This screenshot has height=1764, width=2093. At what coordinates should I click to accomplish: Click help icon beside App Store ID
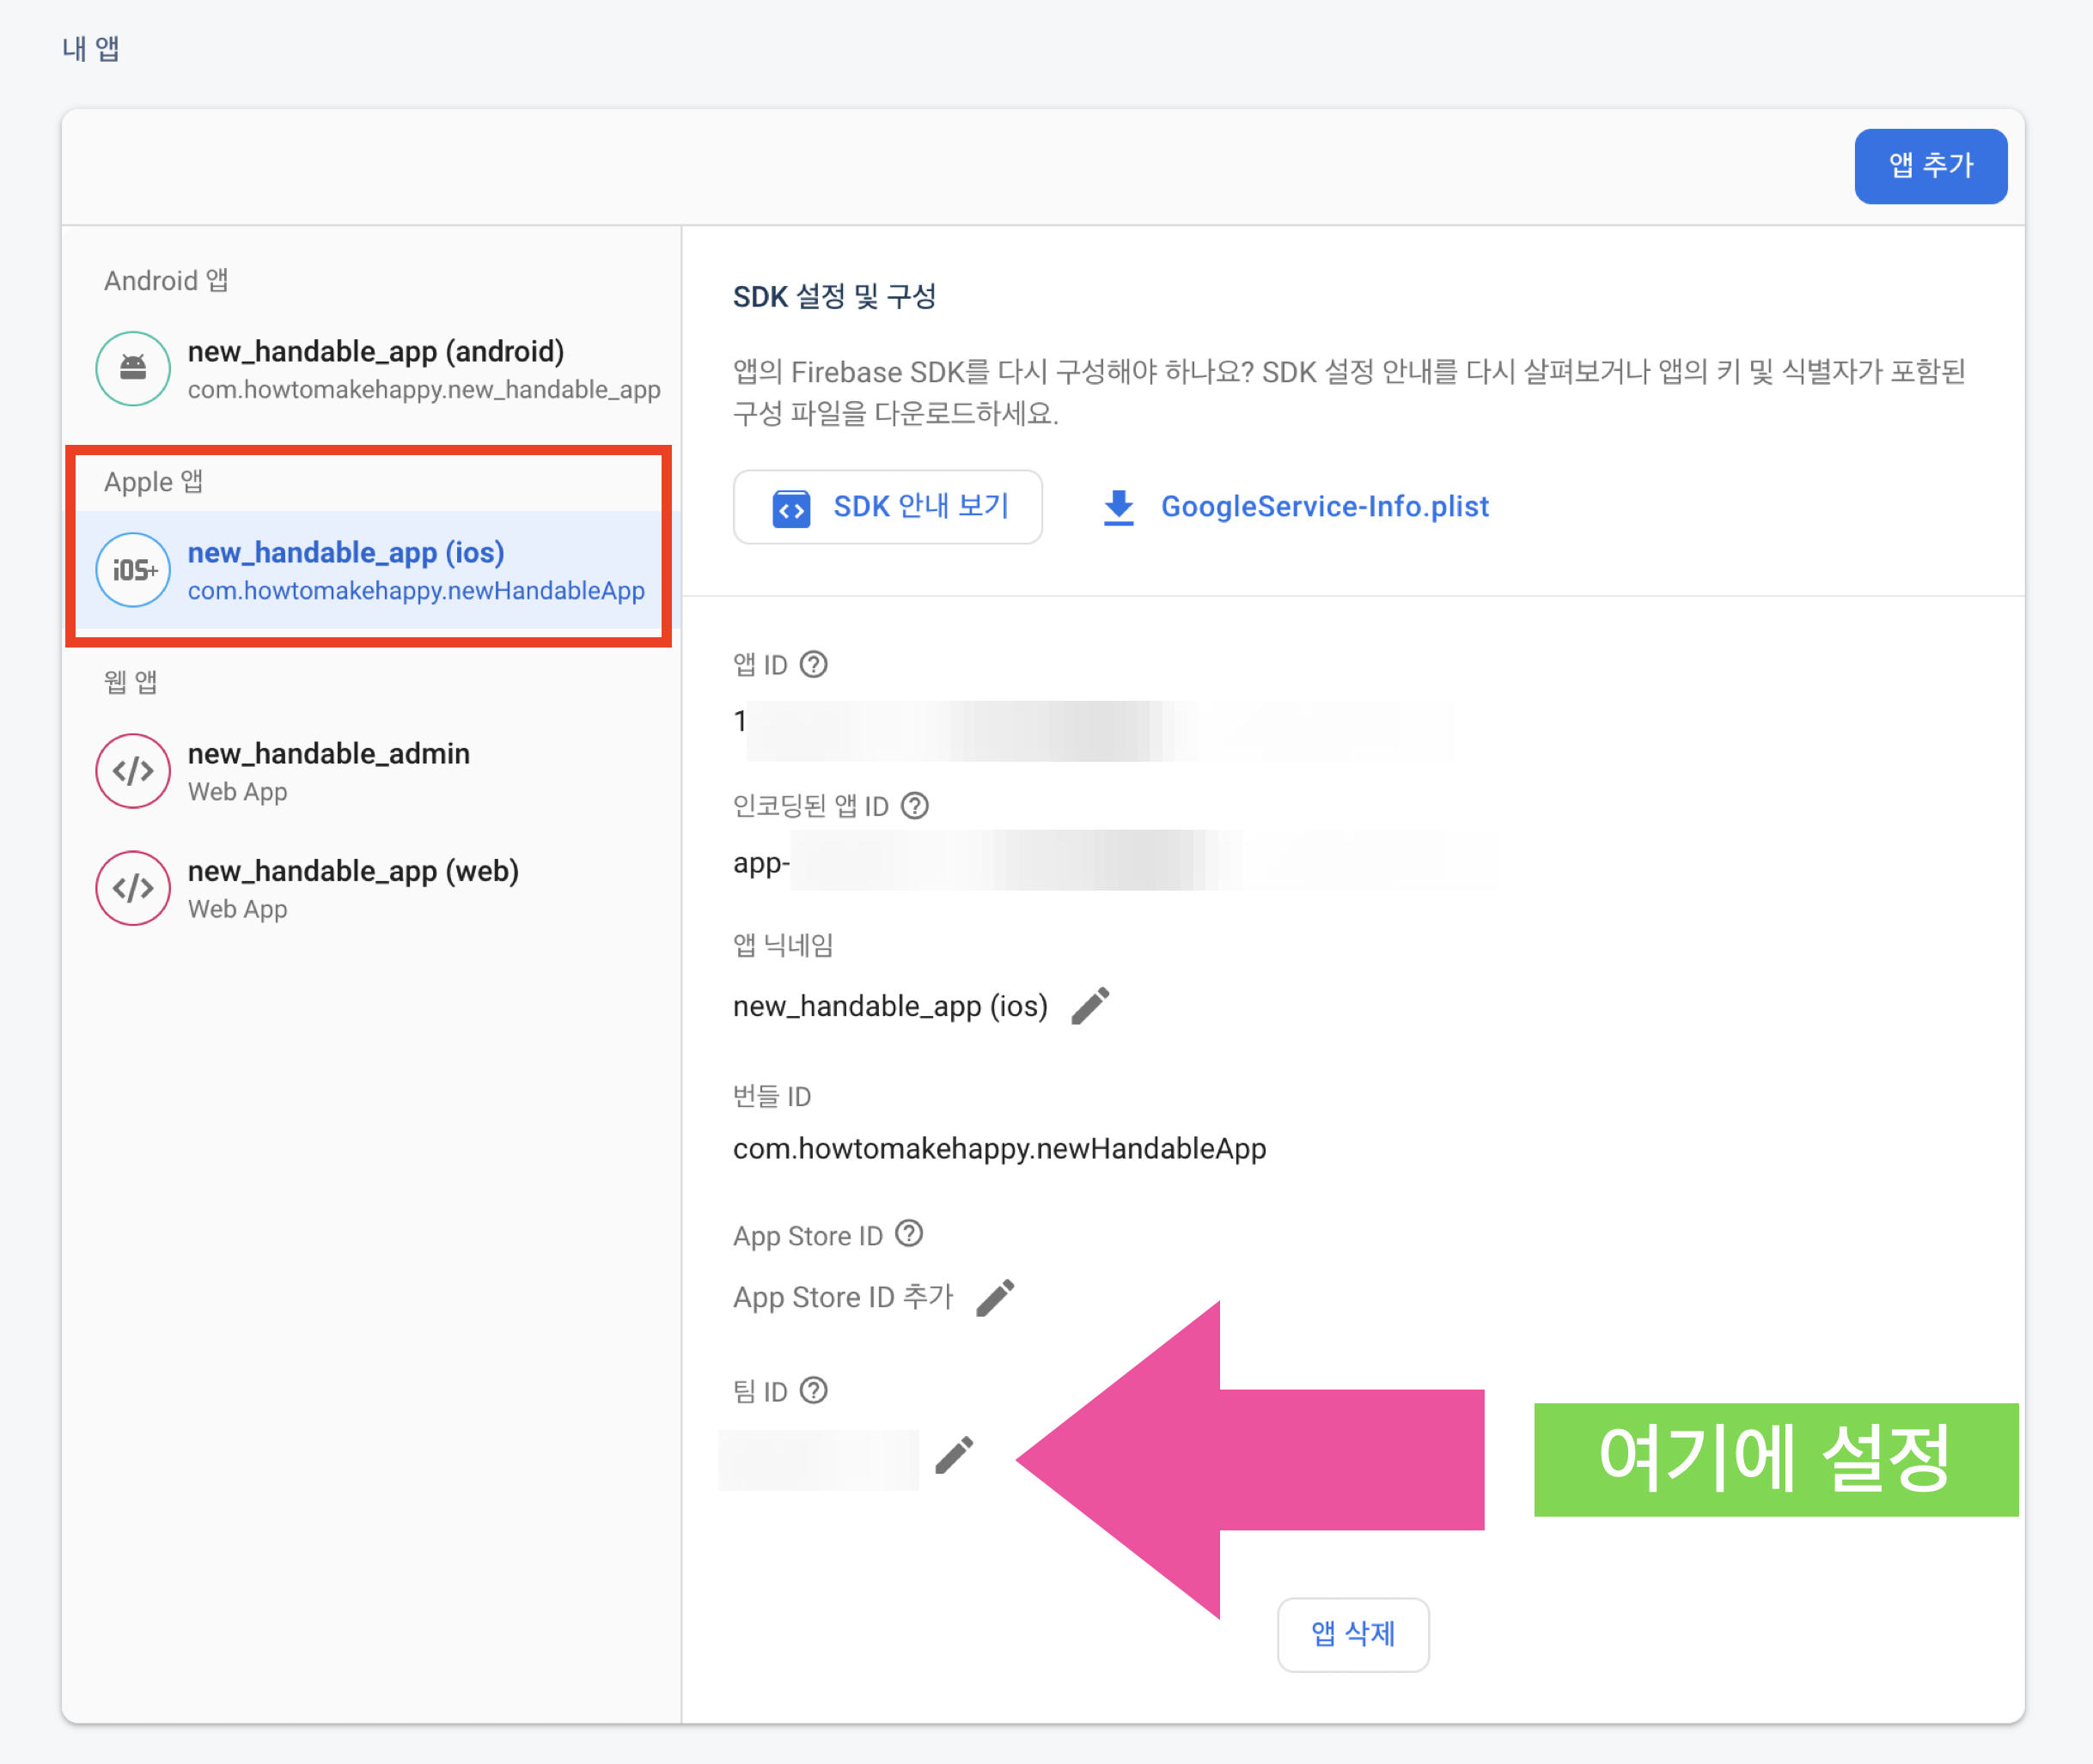coord(908,1234)
